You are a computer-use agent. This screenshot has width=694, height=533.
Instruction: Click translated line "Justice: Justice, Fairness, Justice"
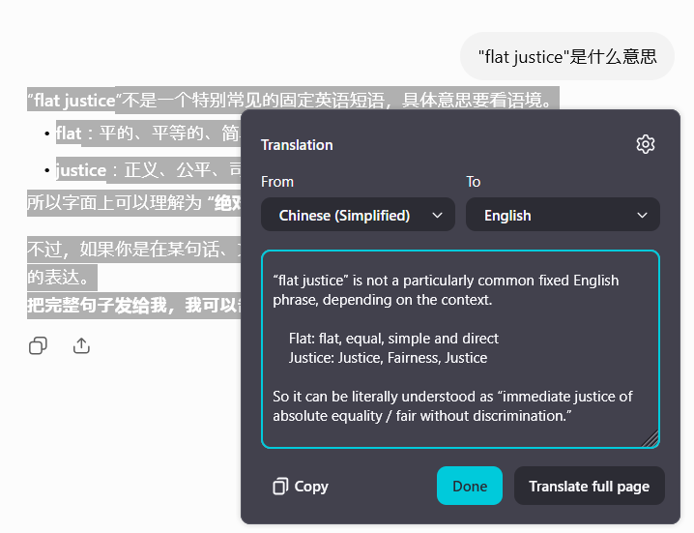click(x=388, y=358)
